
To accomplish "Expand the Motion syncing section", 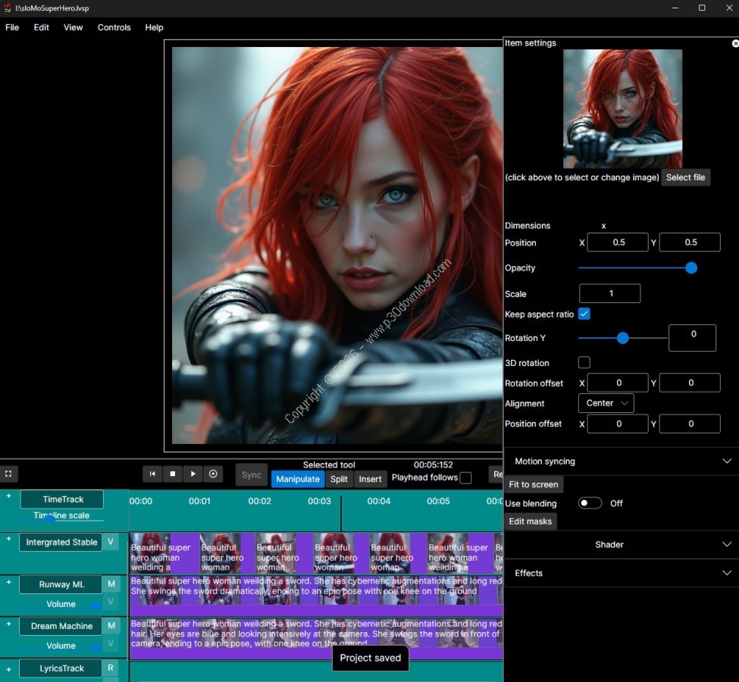I will 622,461.
